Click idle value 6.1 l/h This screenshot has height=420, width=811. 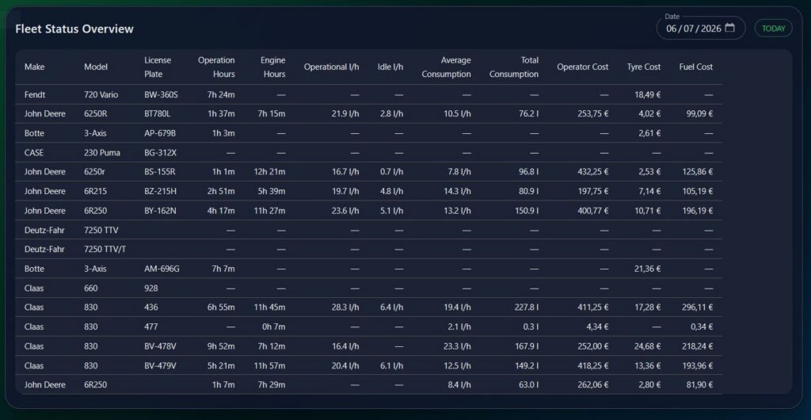(391, 365)
